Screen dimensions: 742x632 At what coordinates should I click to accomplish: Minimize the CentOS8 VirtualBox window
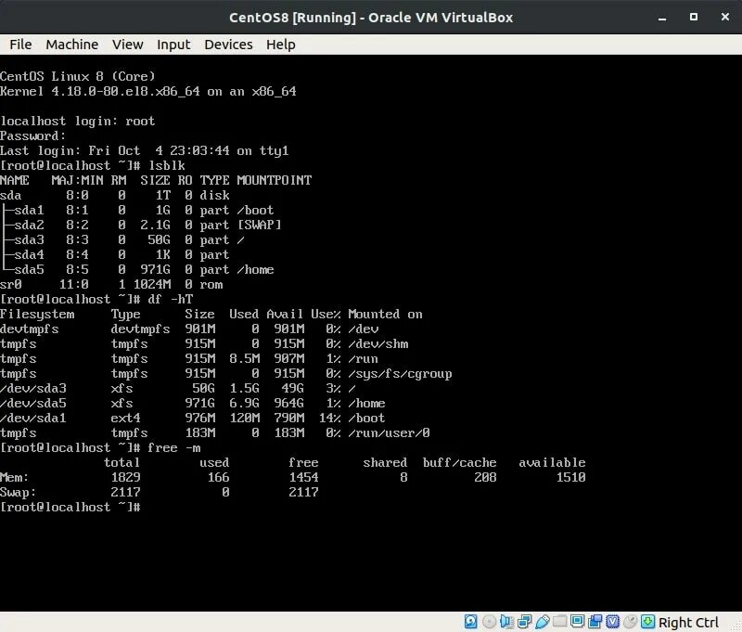662,18
